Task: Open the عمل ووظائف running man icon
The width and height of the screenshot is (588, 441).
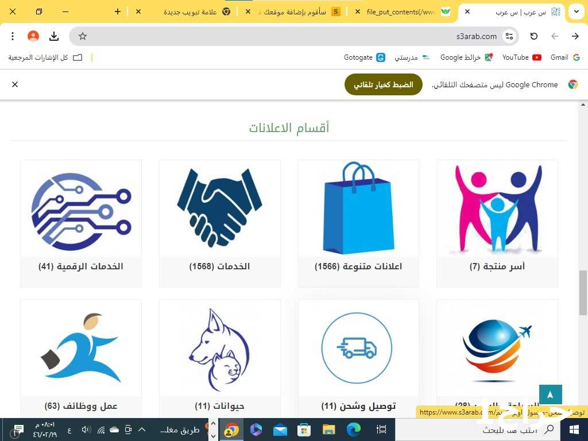Action: [81, 347]
